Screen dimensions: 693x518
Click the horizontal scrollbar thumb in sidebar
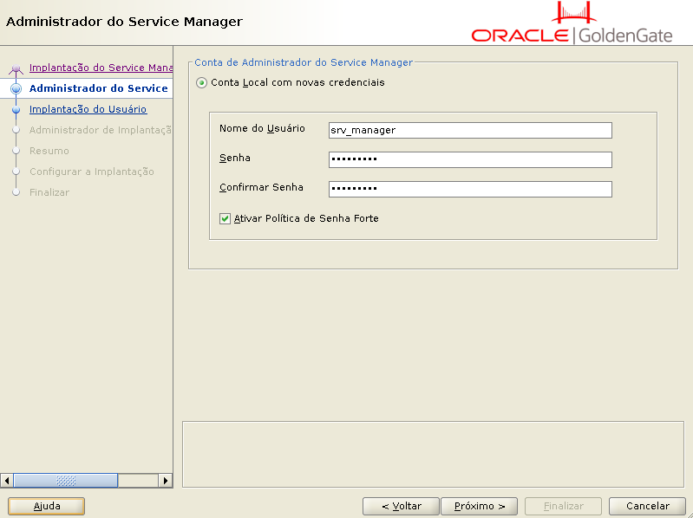pos(66,481)
